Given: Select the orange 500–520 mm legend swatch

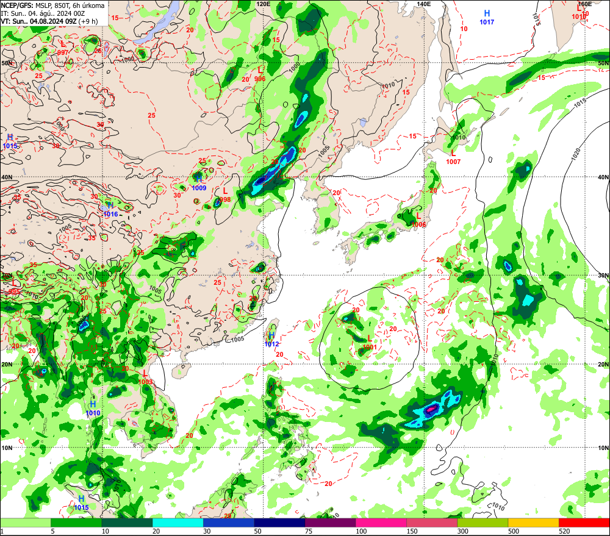Looking at the screenshot, I should coord(533,523).
